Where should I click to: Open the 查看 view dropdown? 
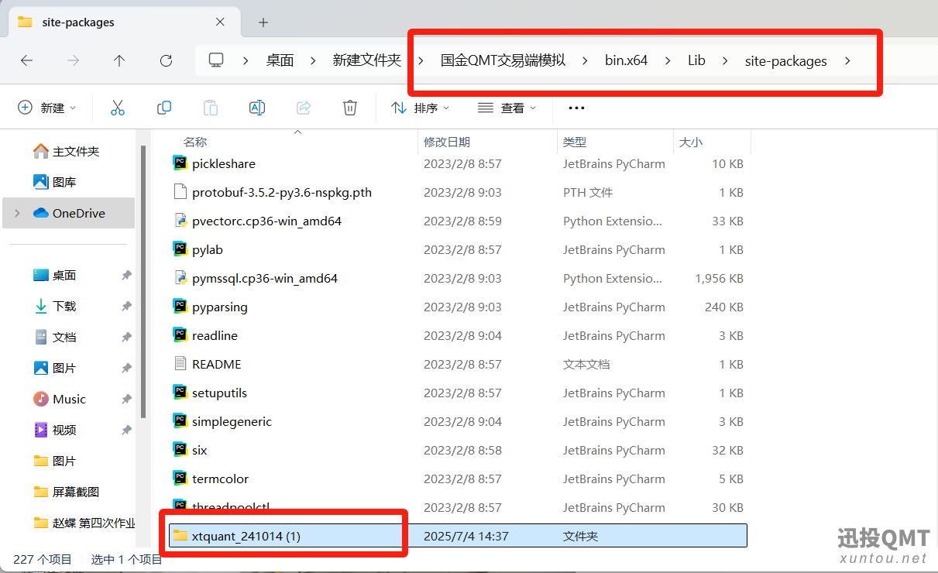[x=507, y=108]
